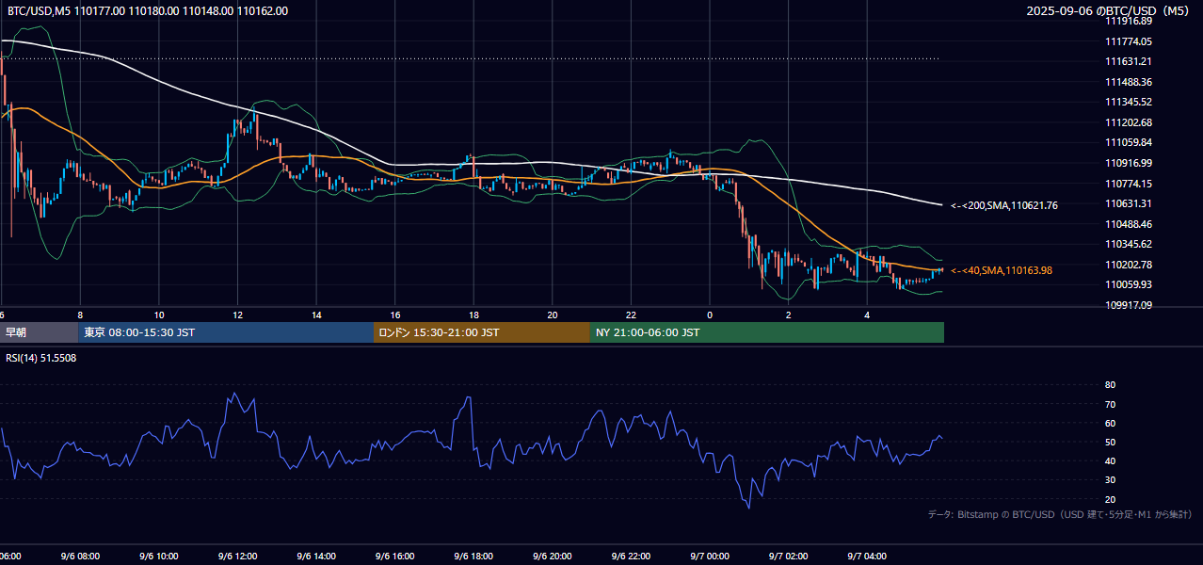Click hour tick 22 under price chart
This screenshot has width=1203, height=565.
[631, 315]
